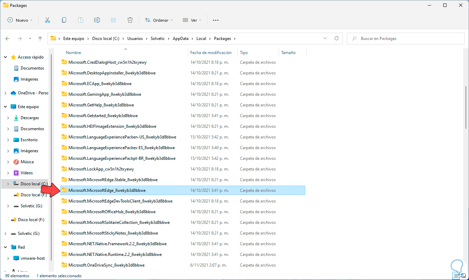Image resolution: width=469 pixels, height=280 pixels.
Task: Collapse the Red network tree node
Action: [x=6, y=247]
